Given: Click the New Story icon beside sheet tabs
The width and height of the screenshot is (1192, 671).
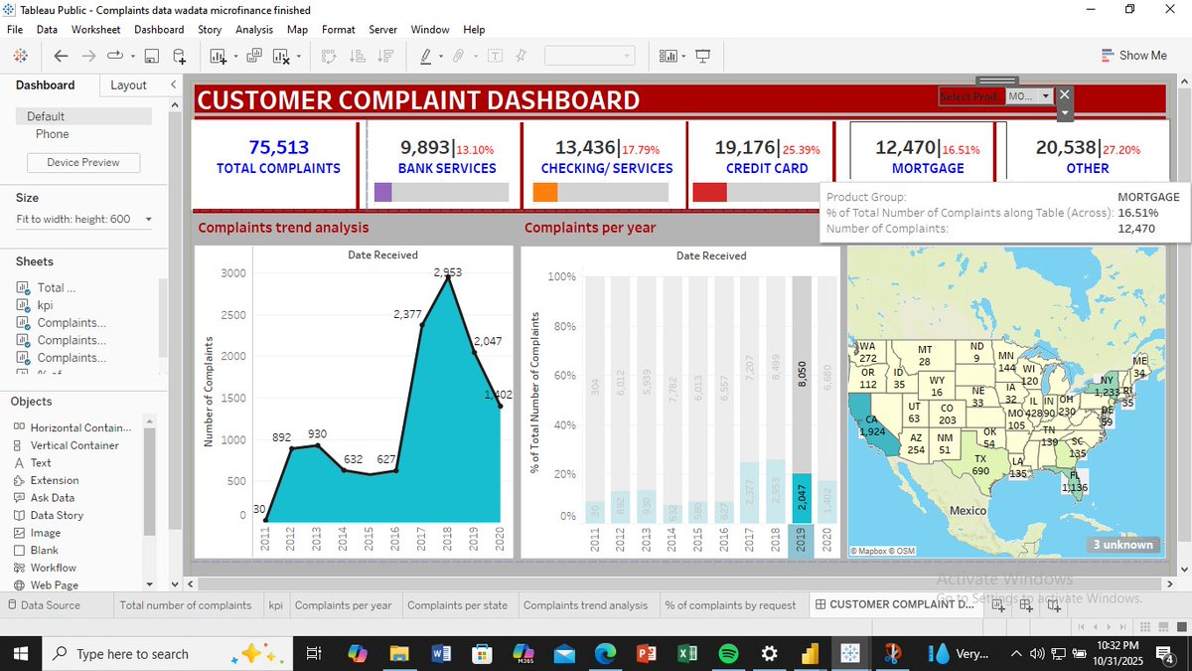Looking at the screenshot, I should 1052,604.
